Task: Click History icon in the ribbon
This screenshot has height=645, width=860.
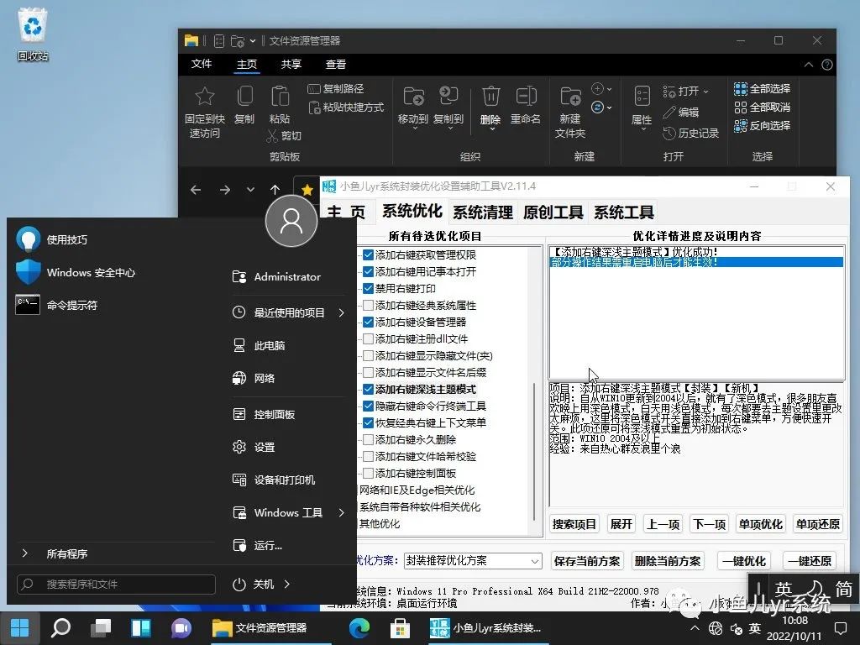Action: 669,133
